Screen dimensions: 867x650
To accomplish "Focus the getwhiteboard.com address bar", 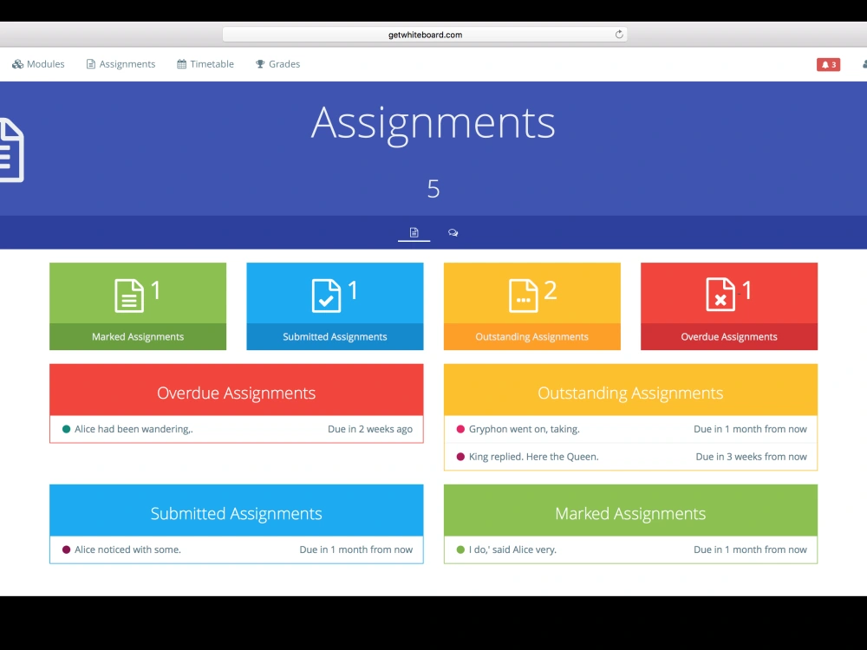I will click(425, 35).
